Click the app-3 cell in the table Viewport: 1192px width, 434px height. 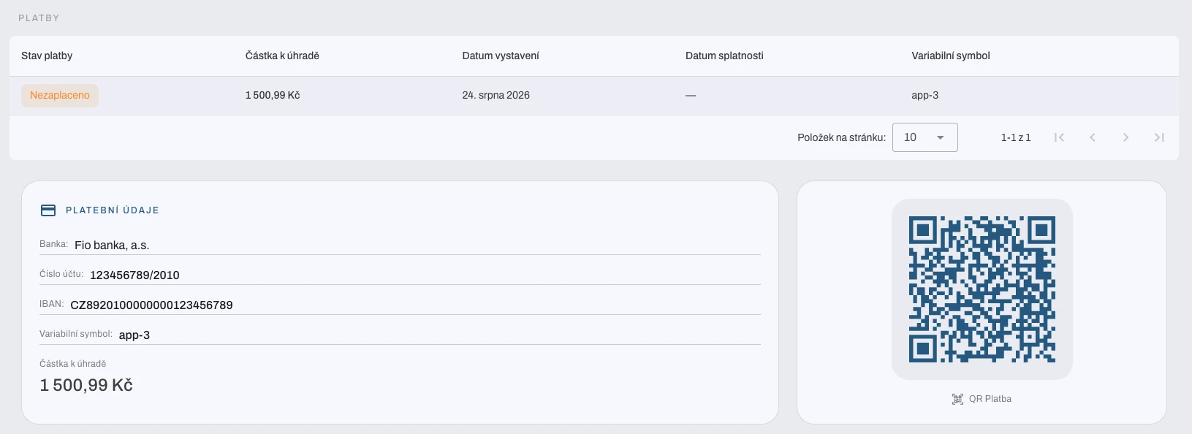pos(925,95)
